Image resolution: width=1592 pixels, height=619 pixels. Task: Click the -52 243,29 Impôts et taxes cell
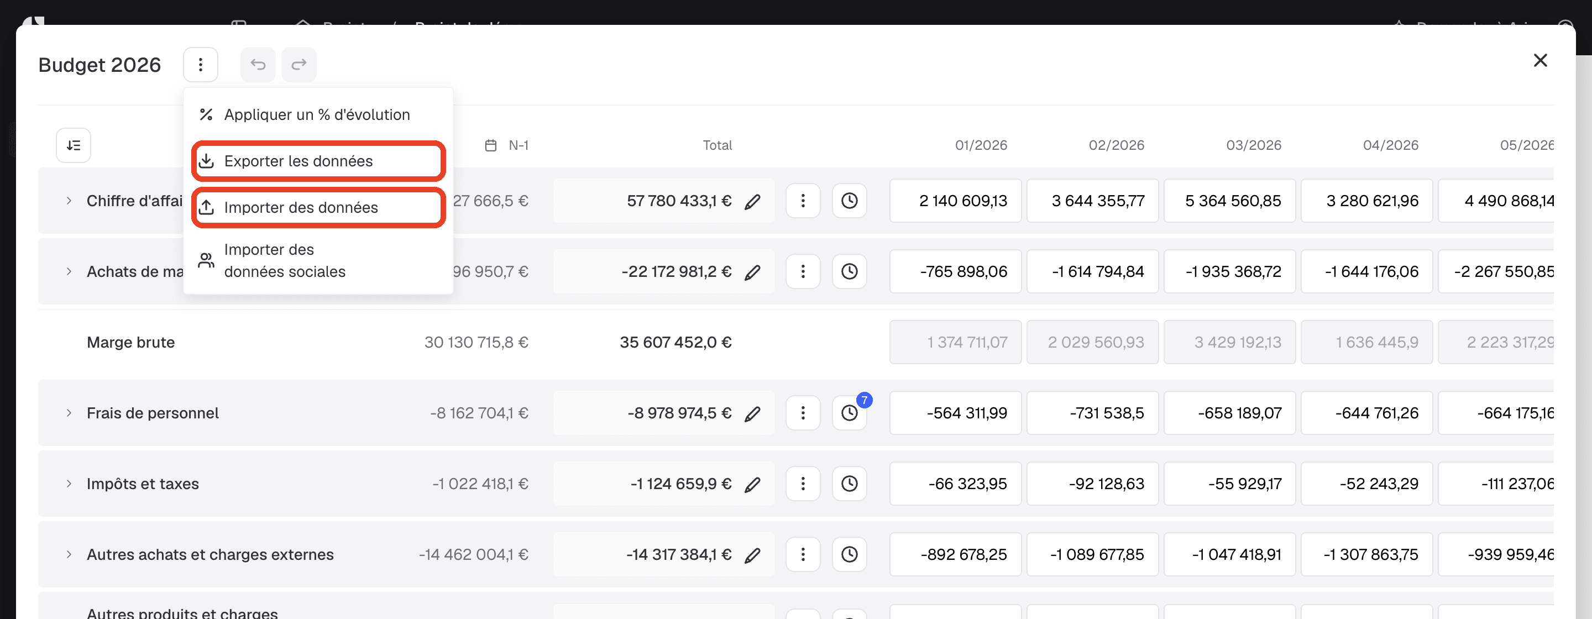pos(1366,484)
